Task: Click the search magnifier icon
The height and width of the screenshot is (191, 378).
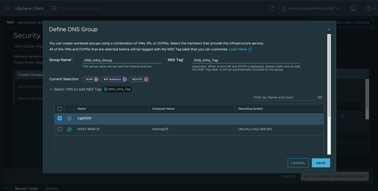Action: pyautogui.click(x=54, y=8)
